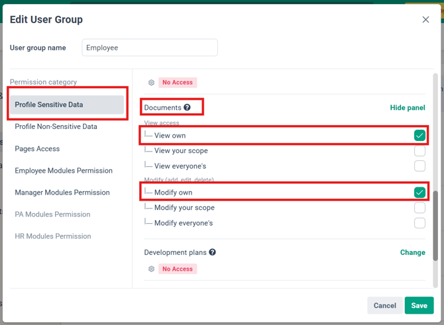
Task: Click the gear icon under Development plans
Action: point(151,269)
